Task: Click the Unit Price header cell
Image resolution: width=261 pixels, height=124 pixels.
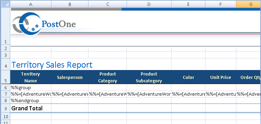Action: click(221, 77)
